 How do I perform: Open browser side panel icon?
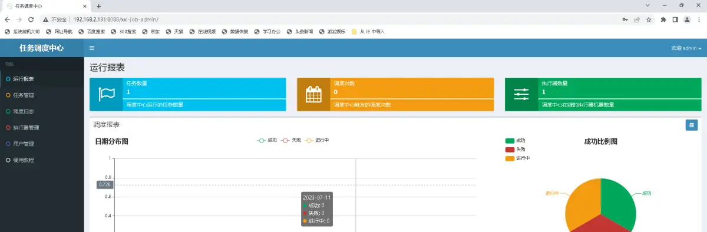(675, 19)
